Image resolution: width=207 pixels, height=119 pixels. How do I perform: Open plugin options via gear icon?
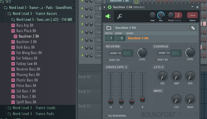[x=110, y=7]
